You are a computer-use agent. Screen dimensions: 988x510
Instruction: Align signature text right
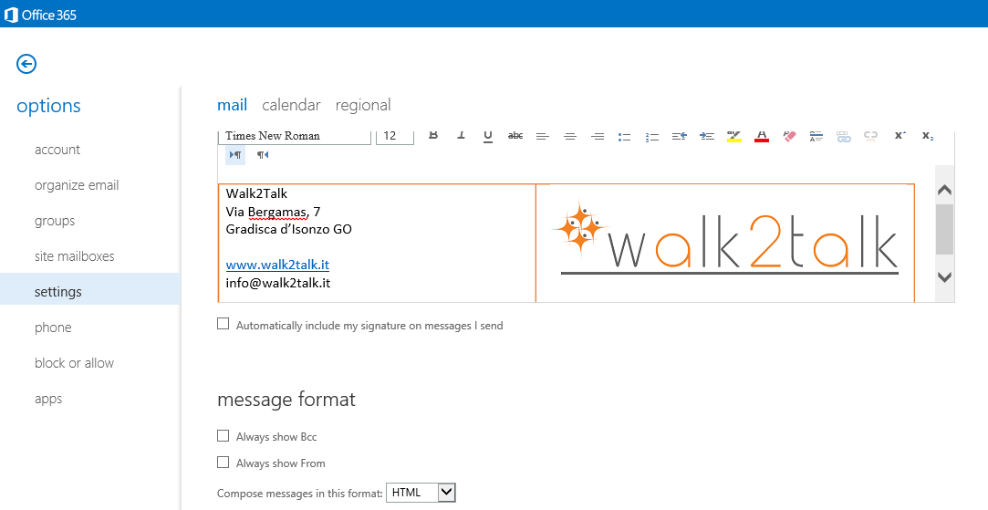(598, 136)
